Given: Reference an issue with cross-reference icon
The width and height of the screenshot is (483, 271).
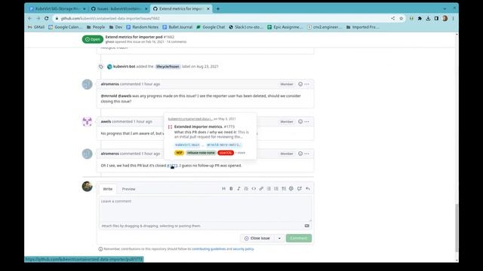Looking at the screenshot, I should coord(300,189).
